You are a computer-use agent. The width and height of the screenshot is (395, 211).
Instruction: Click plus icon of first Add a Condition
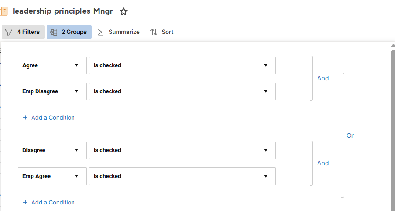(x=25, y=118)
